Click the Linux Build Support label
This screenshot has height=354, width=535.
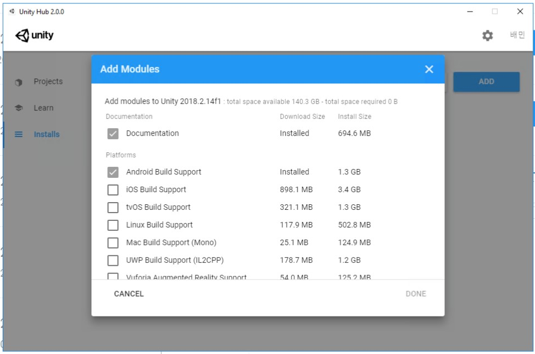(159, 225)
